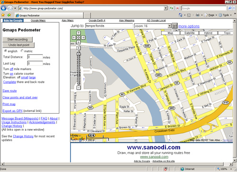Click the Google search box
Viewport: 237px width, 172px height.
(x=204, y=9)
